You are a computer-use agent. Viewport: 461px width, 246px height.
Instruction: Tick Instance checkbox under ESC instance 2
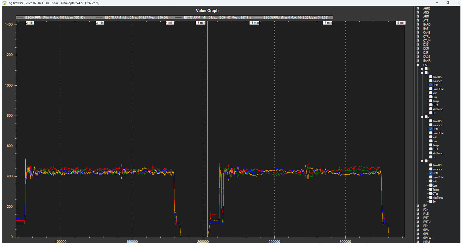click(x=431, y=125)
